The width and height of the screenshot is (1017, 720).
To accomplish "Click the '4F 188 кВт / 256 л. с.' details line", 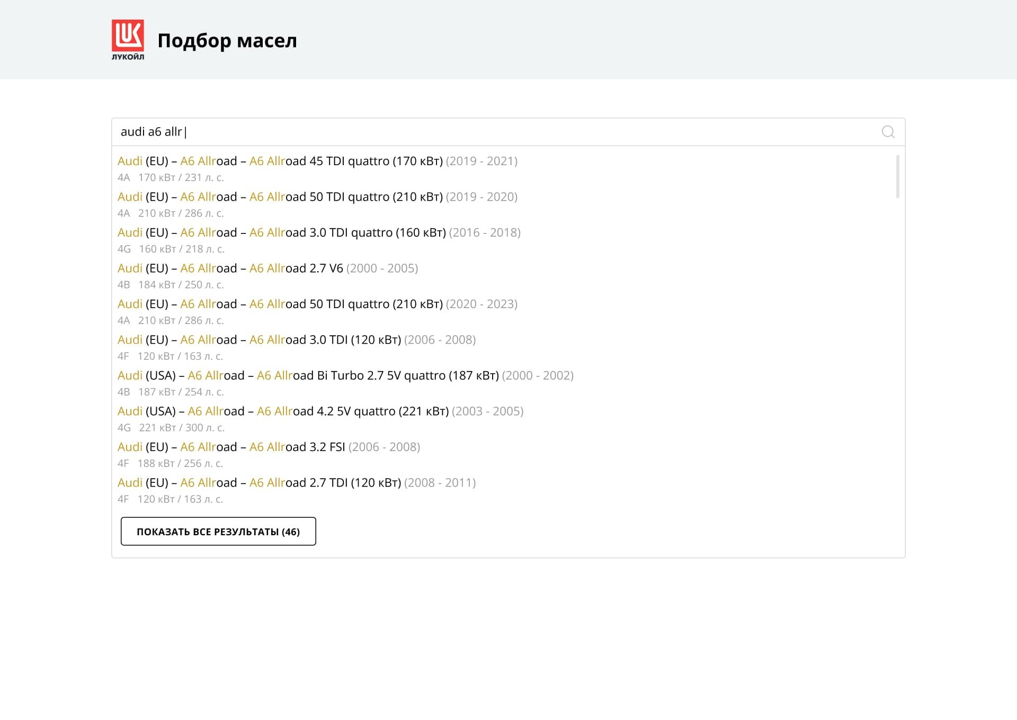I will click(x=170, y=464).
